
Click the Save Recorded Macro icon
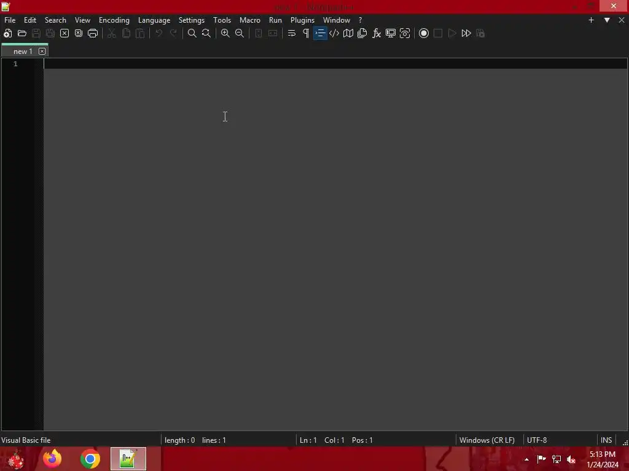point(480,33)
